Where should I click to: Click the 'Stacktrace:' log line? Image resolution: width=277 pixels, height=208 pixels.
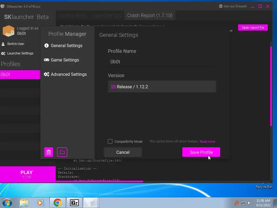(68, 177)
